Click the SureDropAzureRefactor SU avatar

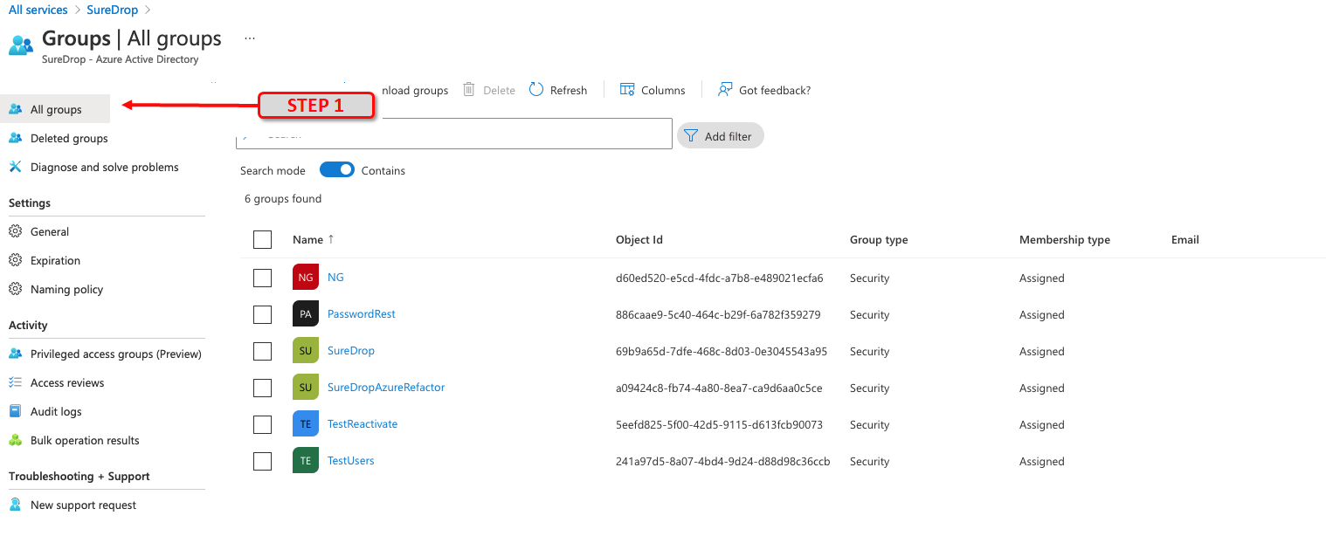[306, 388]
